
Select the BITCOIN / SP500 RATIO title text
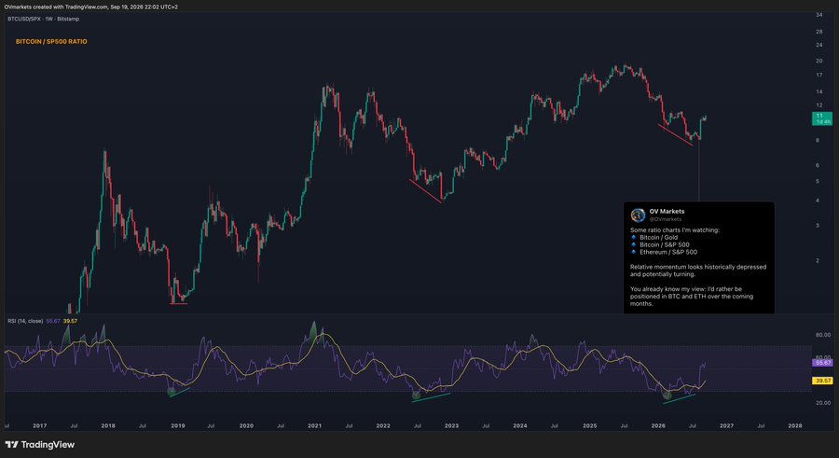pyautogui.click(x=51, y=41)
